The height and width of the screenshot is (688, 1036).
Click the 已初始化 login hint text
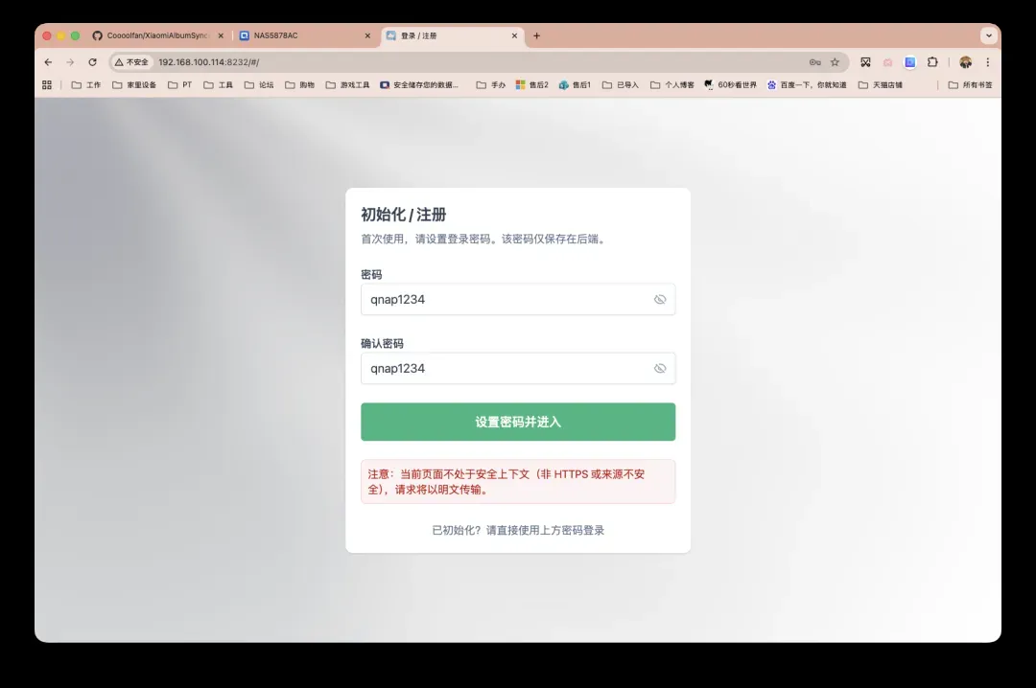pos(518,530)
